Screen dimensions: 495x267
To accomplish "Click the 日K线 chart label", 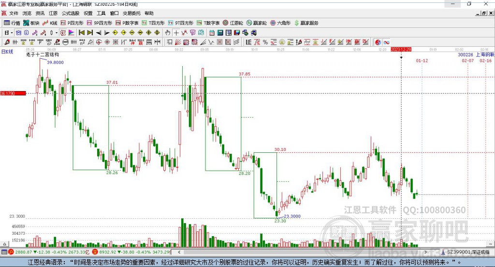I will (x=7, y=52).
